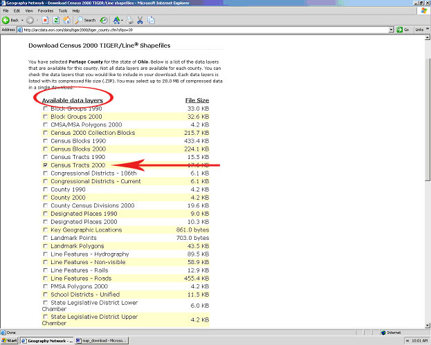The width and height of the screenshot is (431, 345).
Task: Check Line Features - Non-visible checkbox
Action: (x=46, y=262)
